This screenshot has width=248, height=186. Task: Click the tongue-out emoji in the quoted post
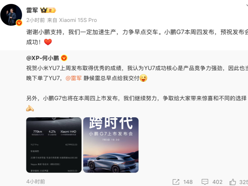pyautogui.click(x=143, y=78)
